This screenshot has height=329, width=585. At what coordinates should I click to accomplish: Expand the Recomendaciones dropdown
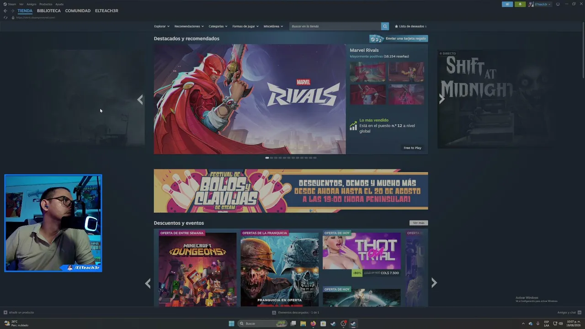(189, 27)
